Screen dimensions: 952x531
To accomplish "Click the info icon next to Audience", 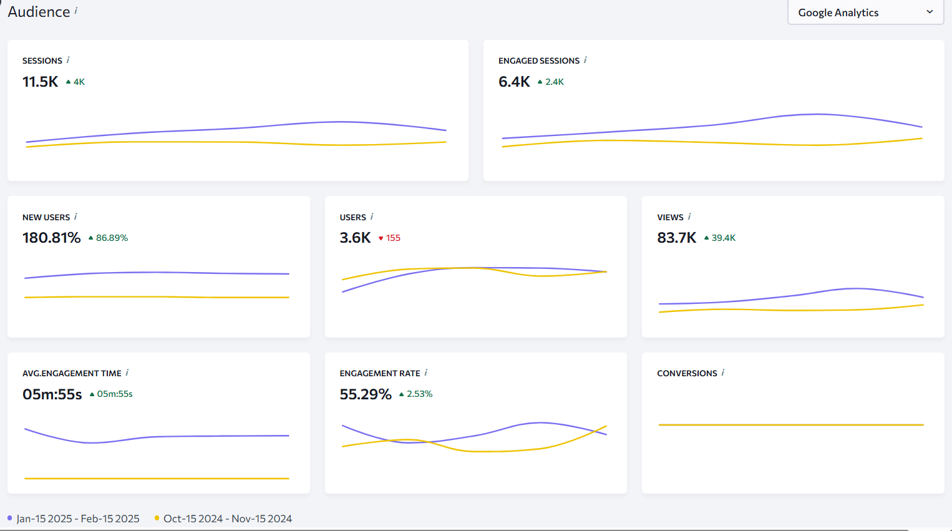I will (76, 11).
